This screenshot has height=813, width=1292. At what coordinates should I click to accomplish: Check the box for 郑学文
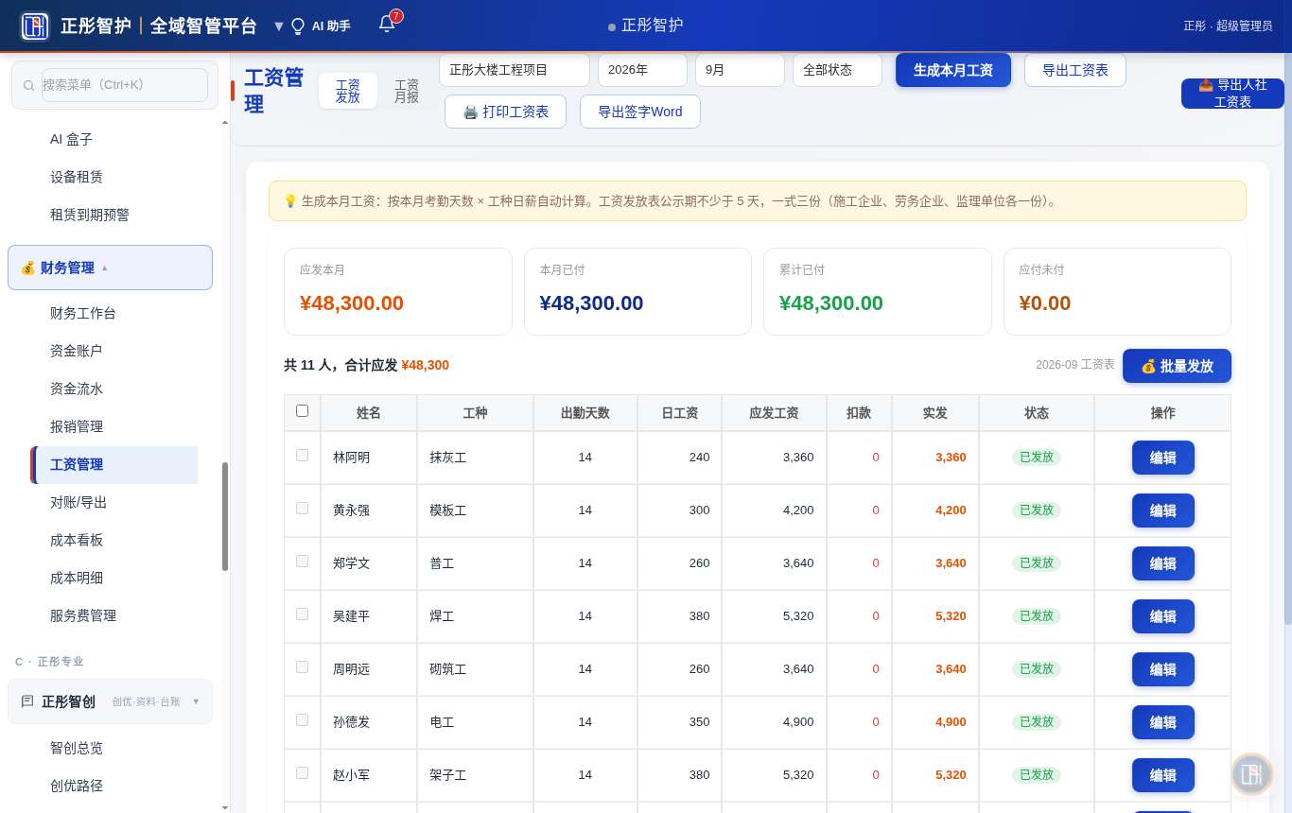coord(303,562)
